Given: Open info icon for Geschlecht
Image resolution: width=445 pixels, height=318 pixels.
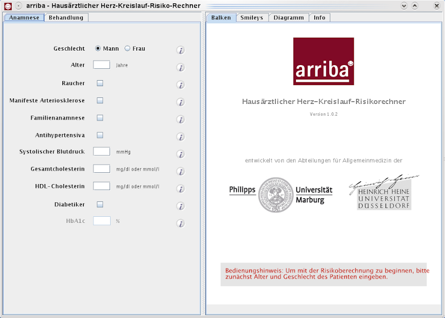Looking at the screenshot, I should [x=180, y=50].
